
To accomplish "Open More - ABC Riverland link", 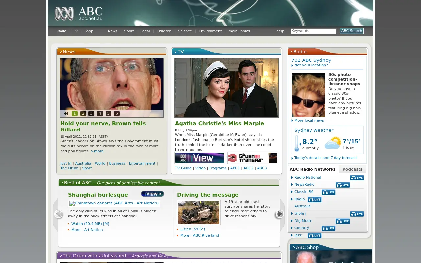I will (200, 235).
